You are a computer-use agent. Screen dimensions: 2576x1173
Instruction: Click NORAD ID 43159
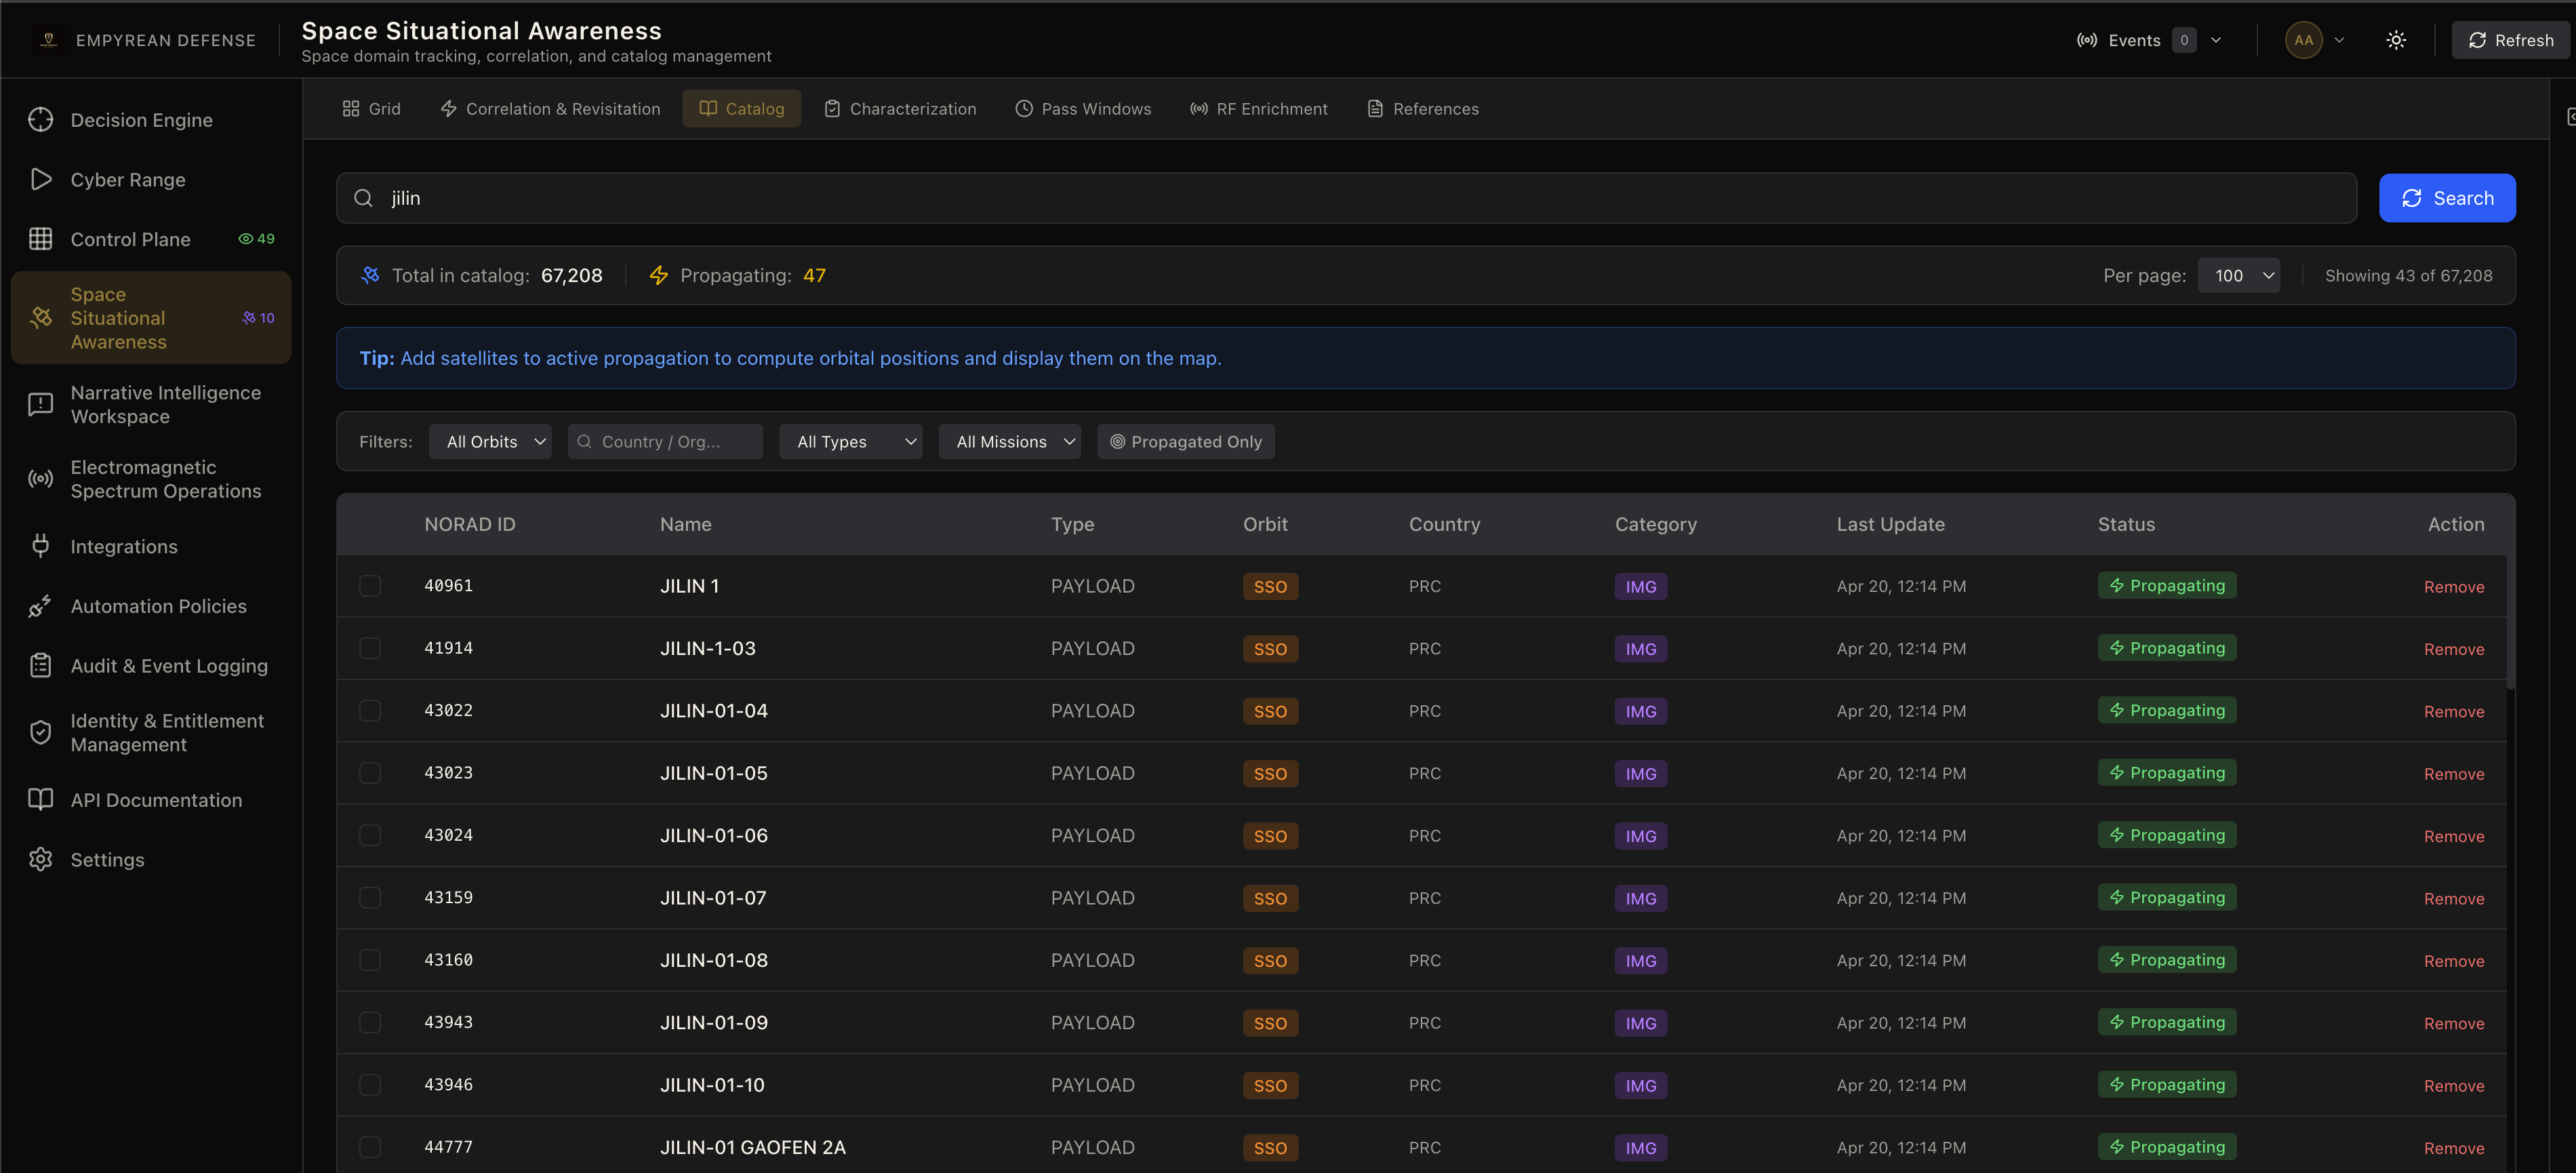pyautogui.click(x=448, y=898)
